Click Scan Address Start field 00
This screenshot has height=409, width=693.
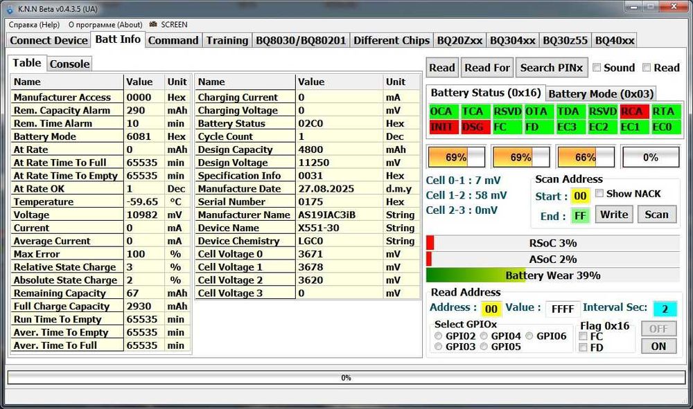coord(580,196)
